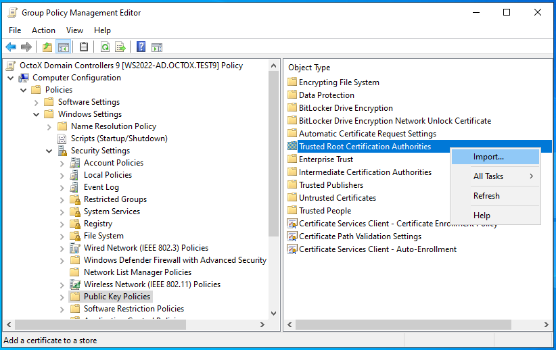This screenshot has width=556, height=350.
Task: Choose Refresh from the context menu
Action: 495,195
